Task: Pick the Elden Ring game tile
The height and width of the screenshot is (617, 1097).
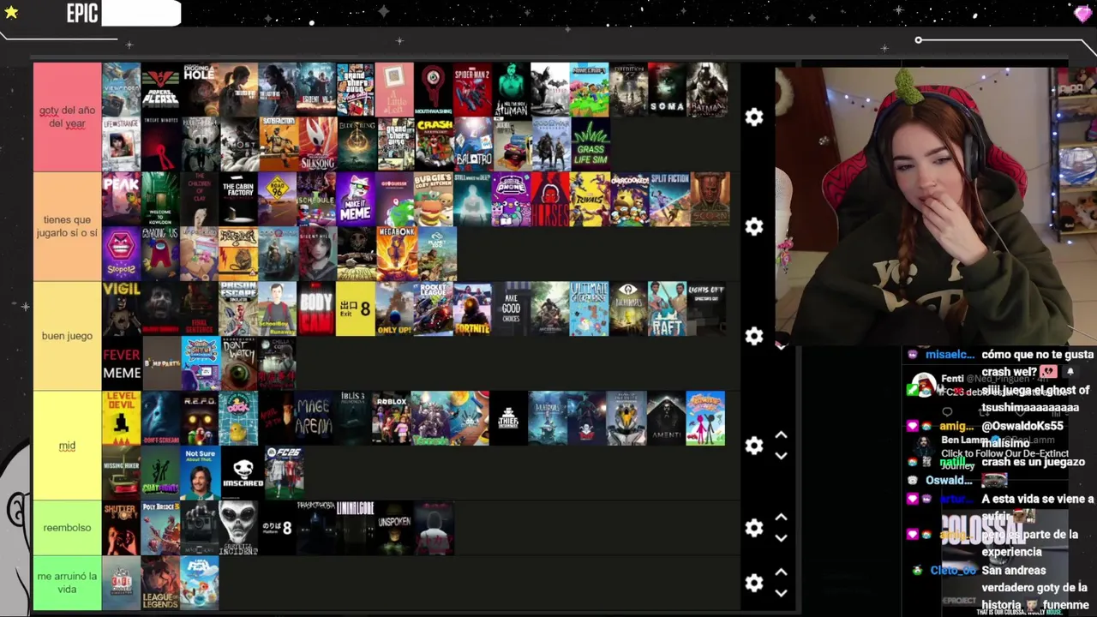Action: [x=356, y=144]
